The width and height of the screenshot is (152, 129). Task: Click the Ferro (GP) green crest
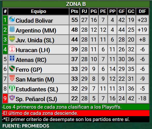12,68
